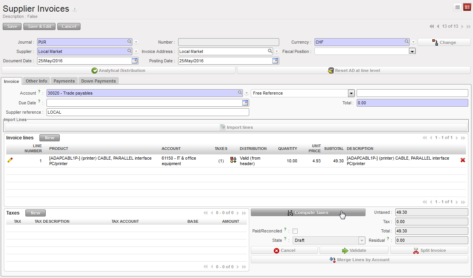Expand the Fiscal Position dropdown
This screenshot has width=473, height=278.
pyautogui.click(x=412, y=51)
